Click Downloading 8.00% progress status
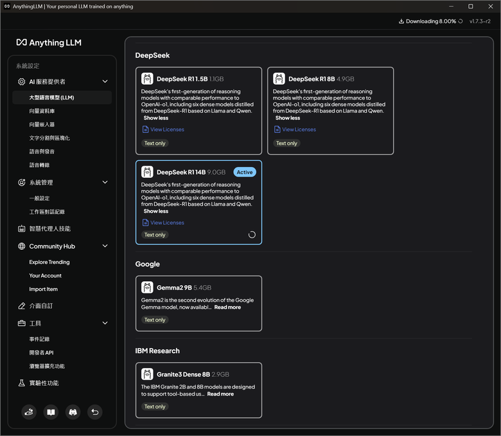 [431, 21]
